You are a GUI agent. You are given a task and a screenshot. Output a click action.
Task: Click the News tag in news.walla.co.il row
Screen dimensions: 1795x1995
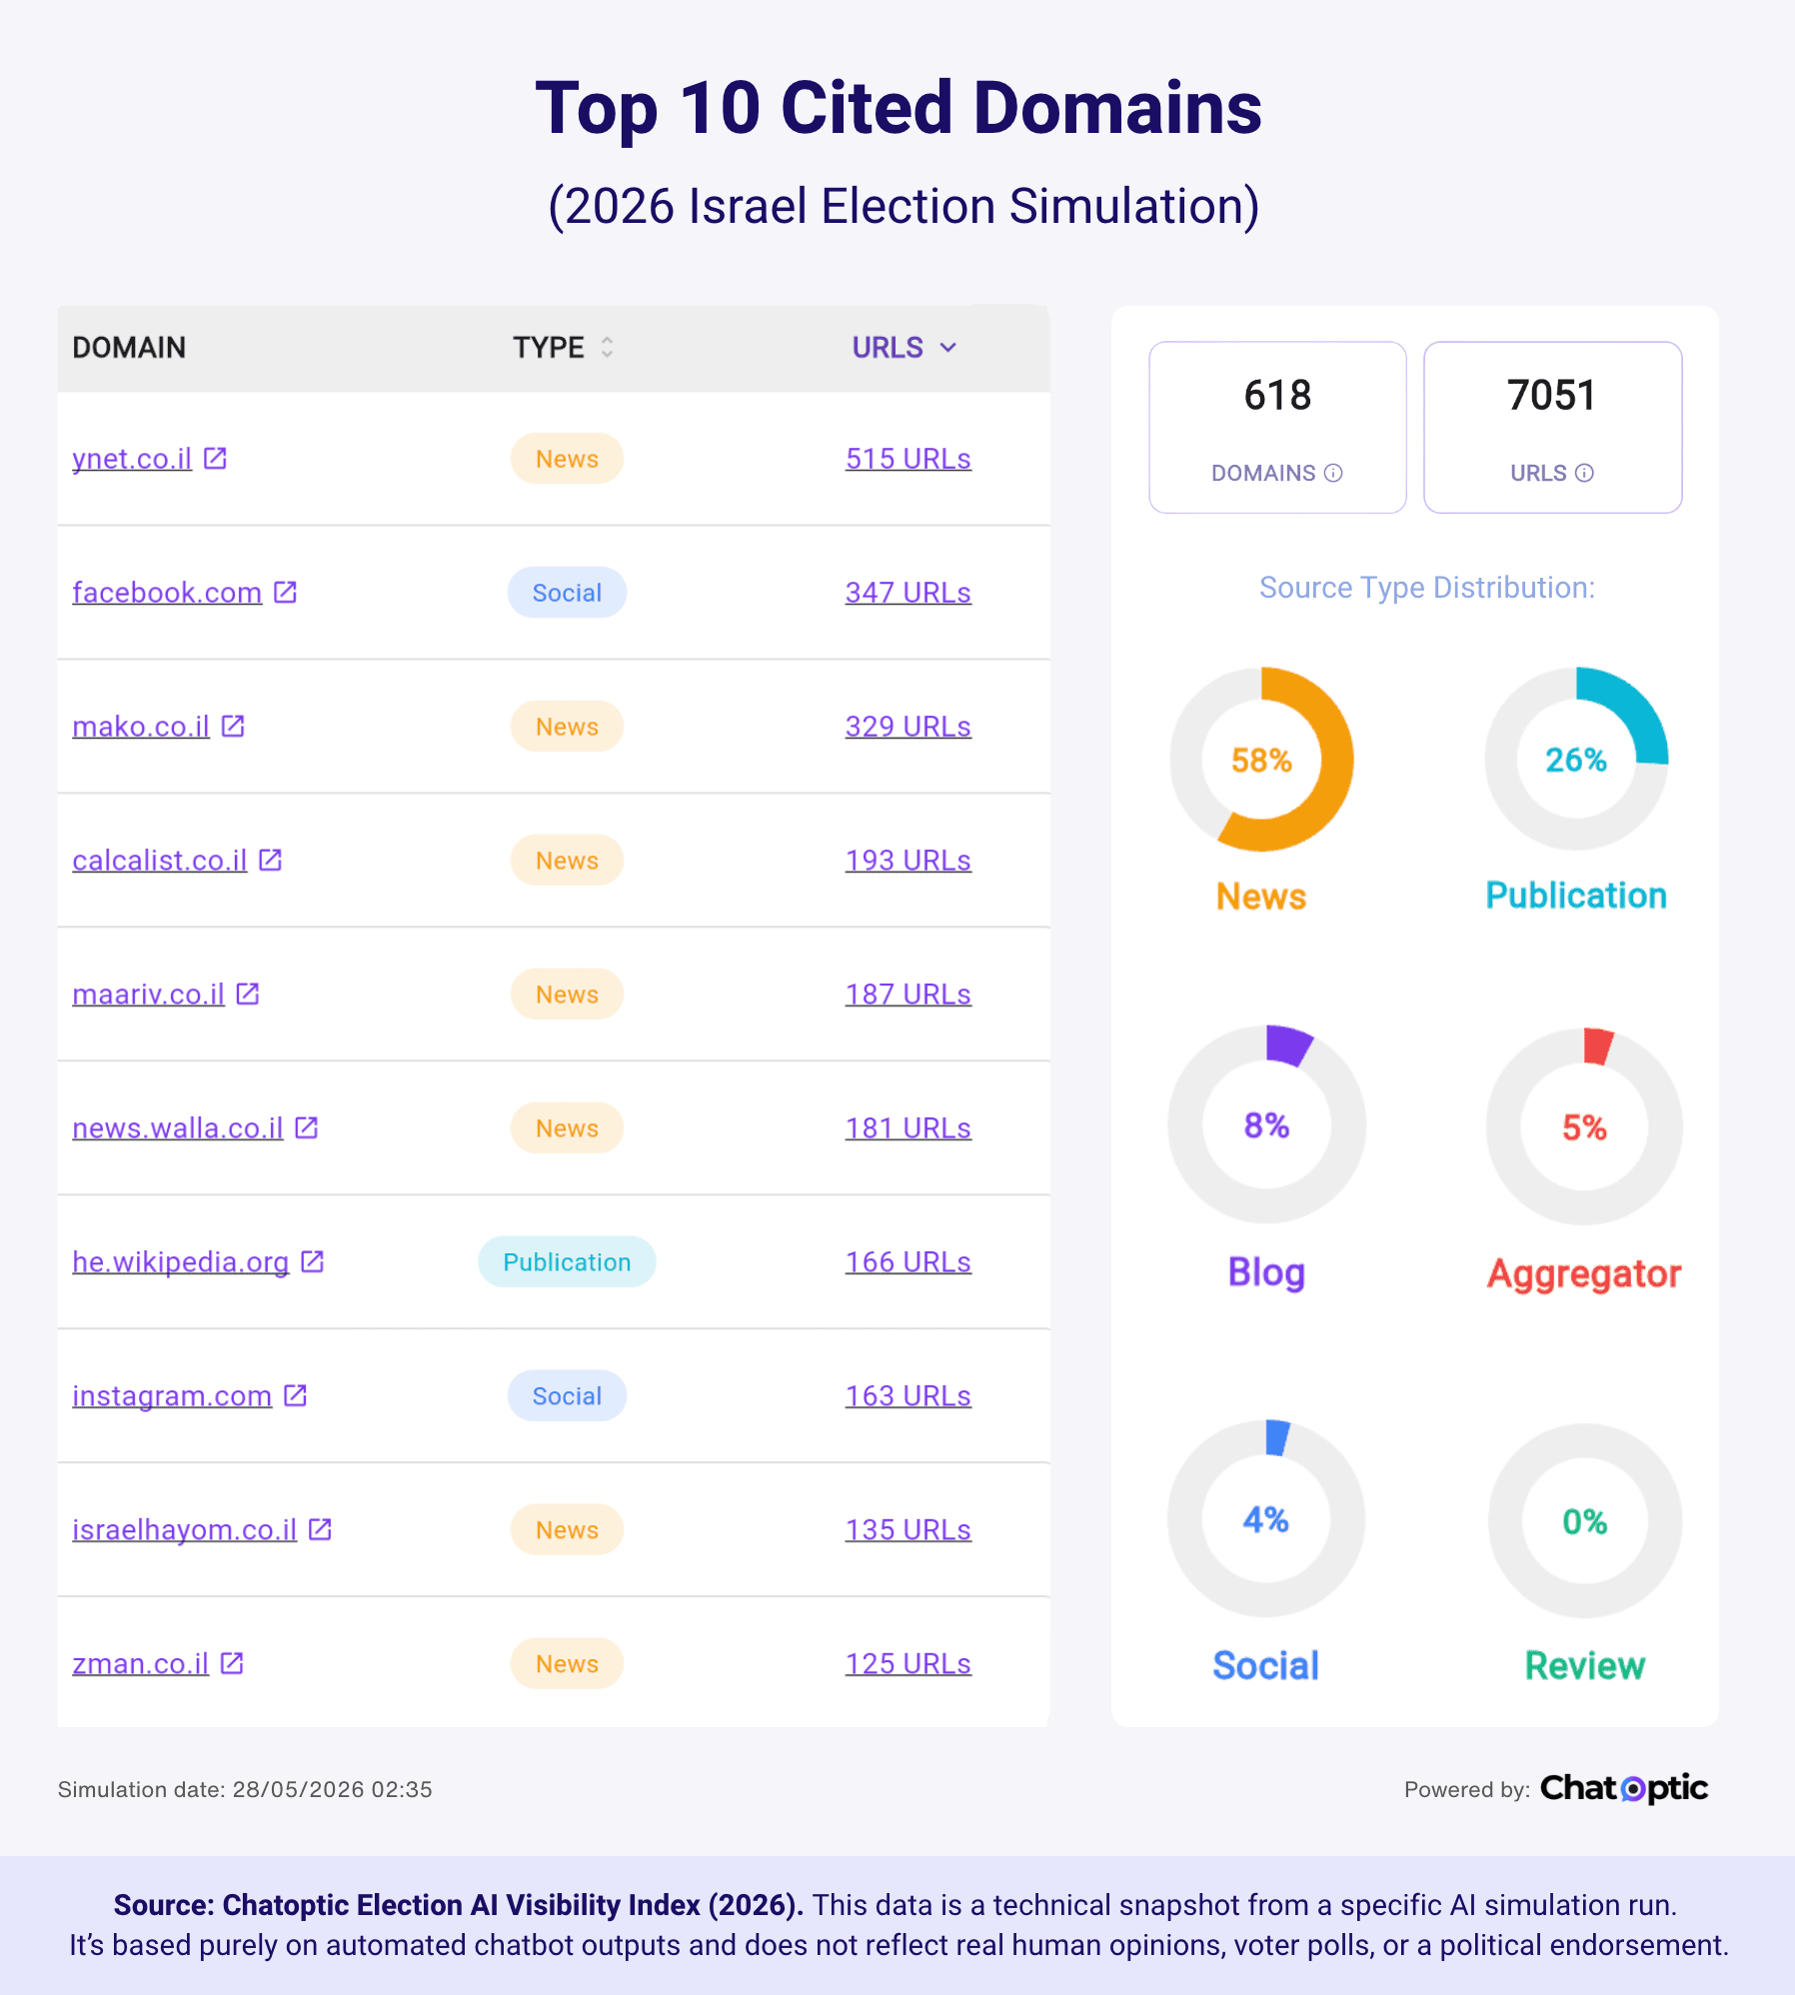pyautogui.click(x=567, y=1128)
